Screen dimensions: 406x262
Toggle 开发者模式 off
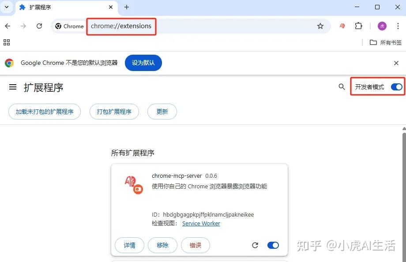tap(396, 87)
